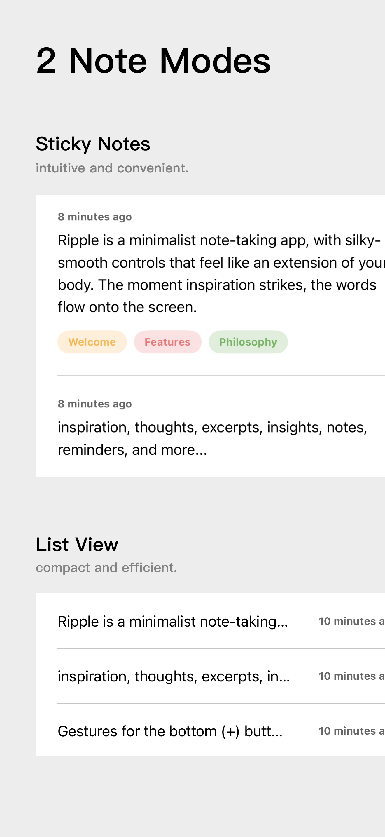Click 'flow onto the screen.' text line

[x=127, y=307]
